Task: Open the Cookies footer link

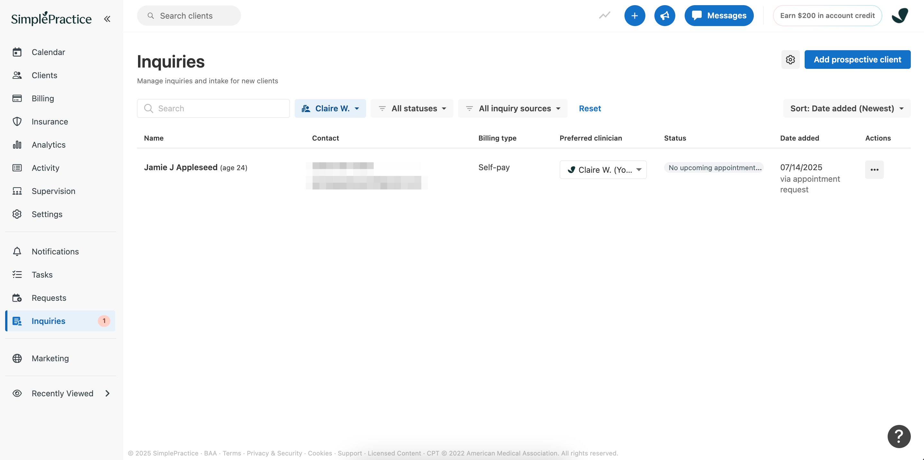Action: pos(320,453)
